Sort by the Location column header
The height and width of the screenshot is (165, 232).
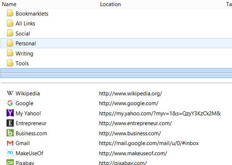coord(162,4)
